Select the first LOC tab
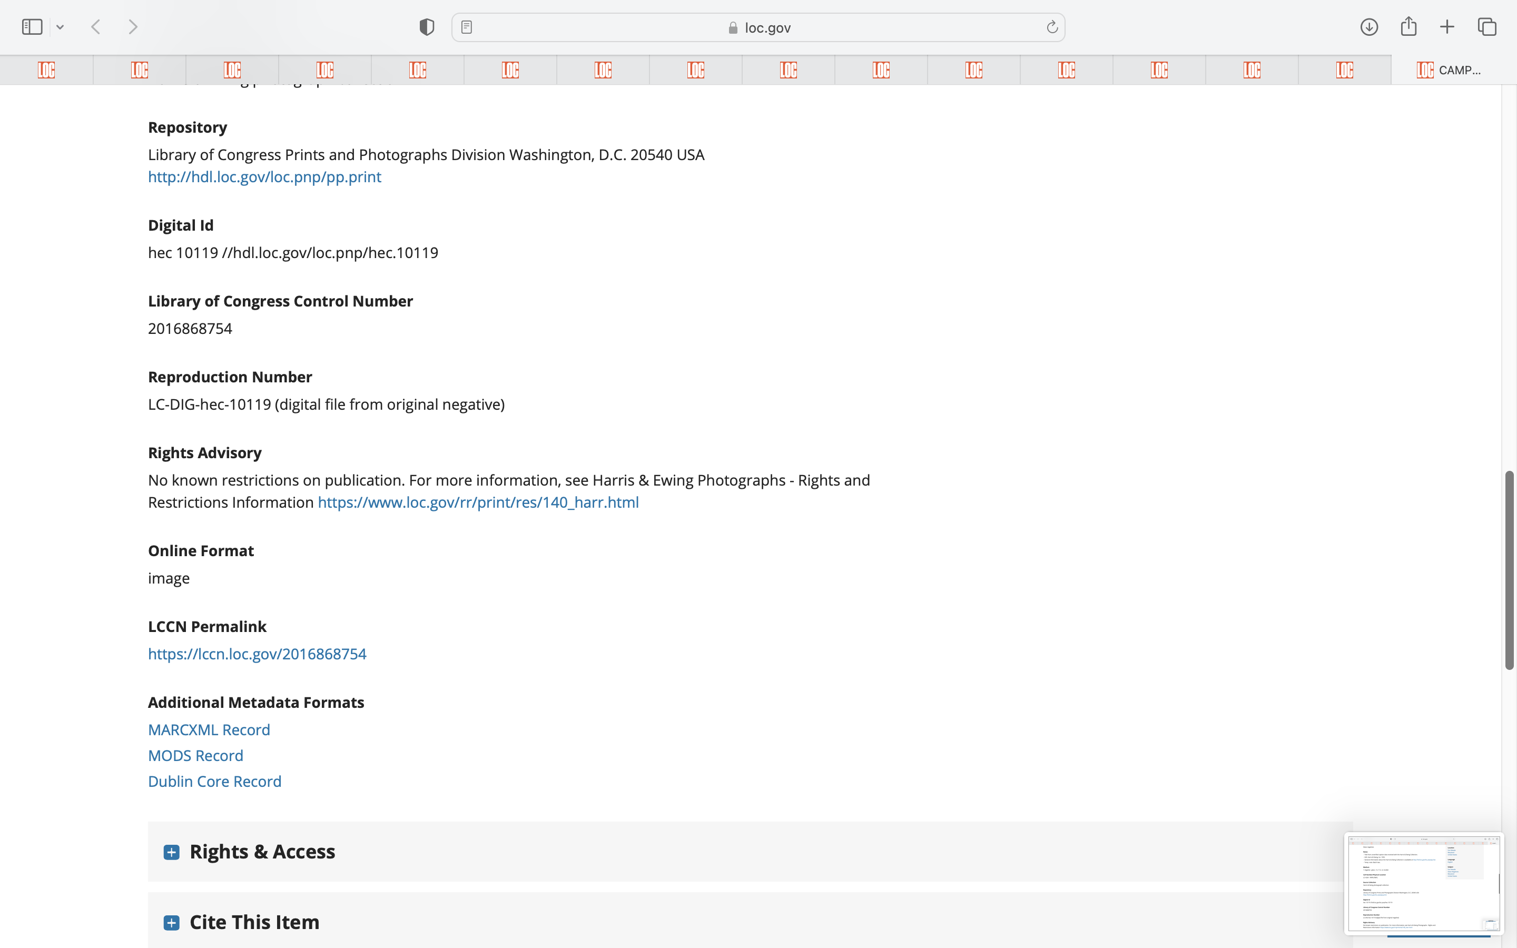 click(46, 70)
